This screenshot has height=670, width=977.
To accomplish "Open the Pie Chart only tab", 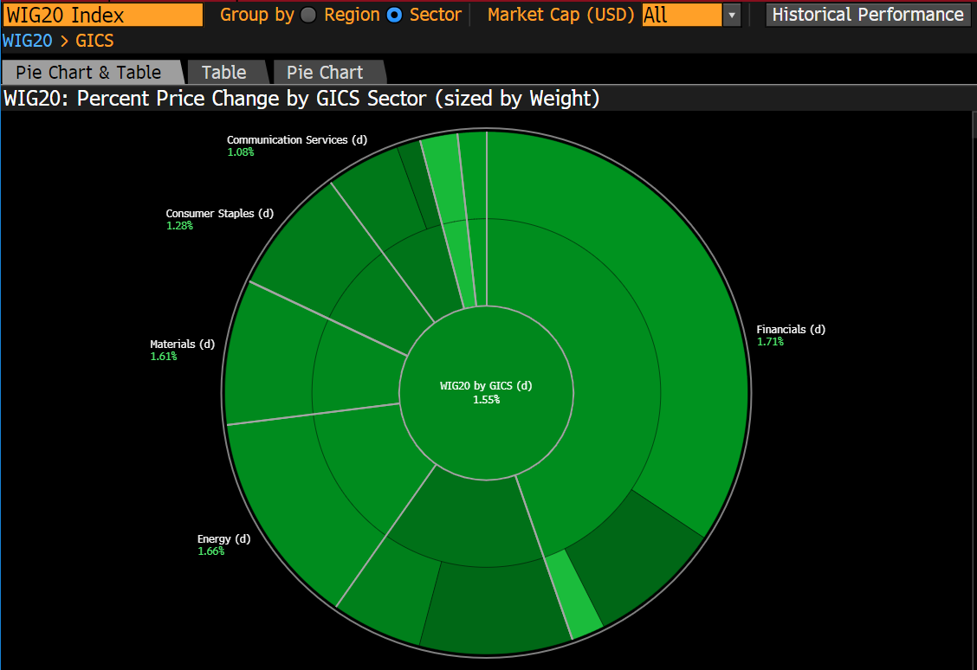I will pos(325,73).
